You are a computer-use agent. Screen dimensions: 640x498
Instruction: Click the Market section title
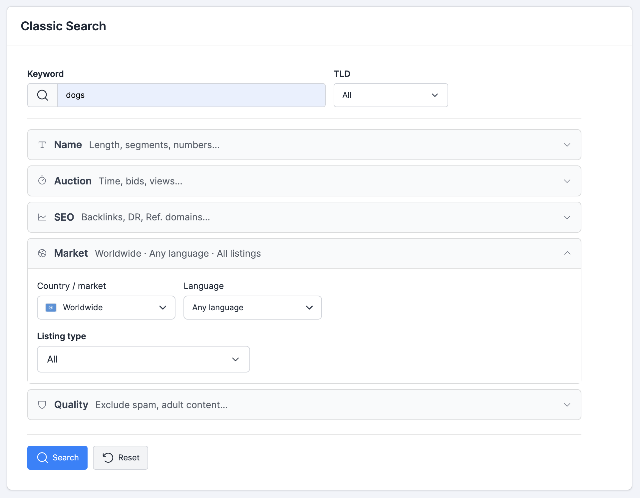71,253
